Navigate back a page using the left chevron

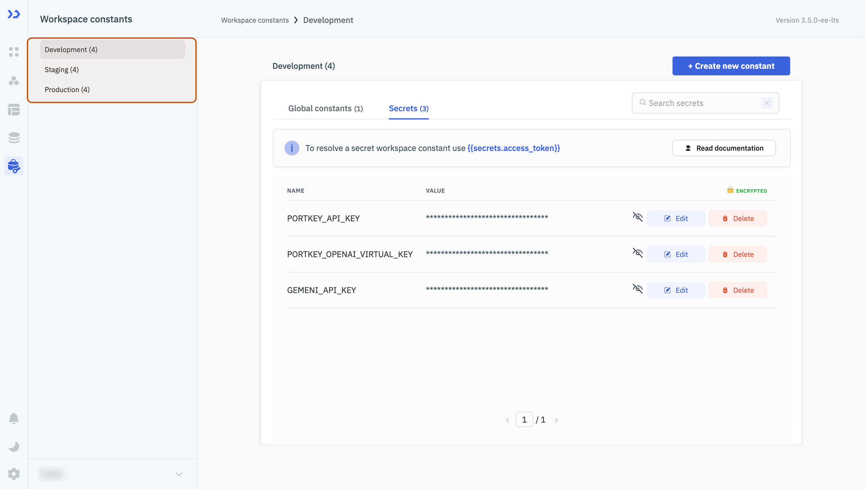(507, 420)
